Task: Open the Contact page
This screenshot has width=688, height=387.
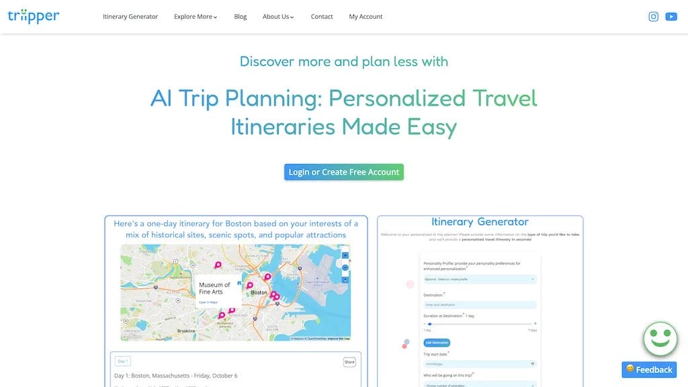Action: click(322, 17)
